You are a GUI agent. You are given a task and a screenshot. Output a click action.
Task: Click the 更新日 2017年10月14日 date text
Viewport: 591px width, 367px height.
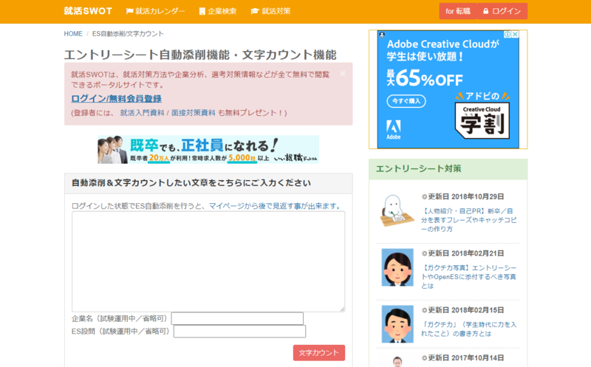coord(463,358)
